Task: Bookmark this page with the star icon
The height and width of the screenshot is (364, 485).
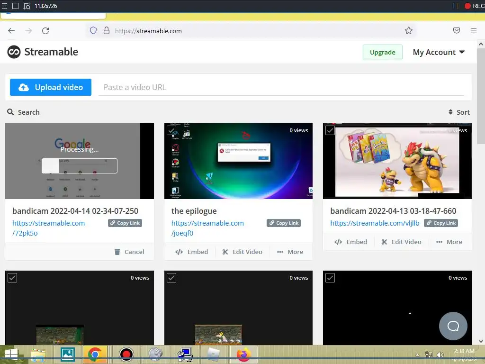Action: 409,30
